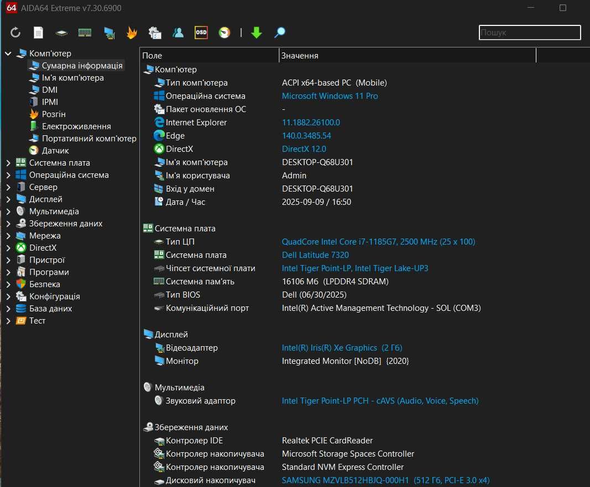Click inside the Пошук search field
Screen dimensions: 590x487
530,33
